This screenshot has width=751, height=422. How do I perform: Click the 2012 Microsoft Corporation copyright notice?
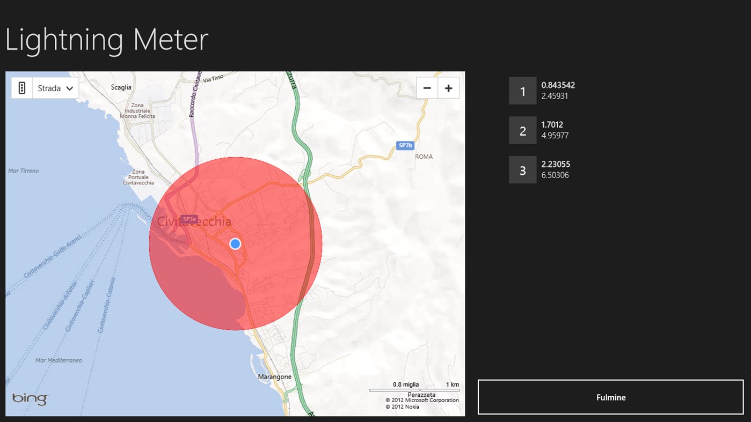point(422,400)
